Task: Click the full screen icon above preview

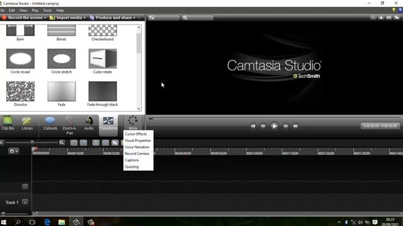Action: tap(389, 18)
